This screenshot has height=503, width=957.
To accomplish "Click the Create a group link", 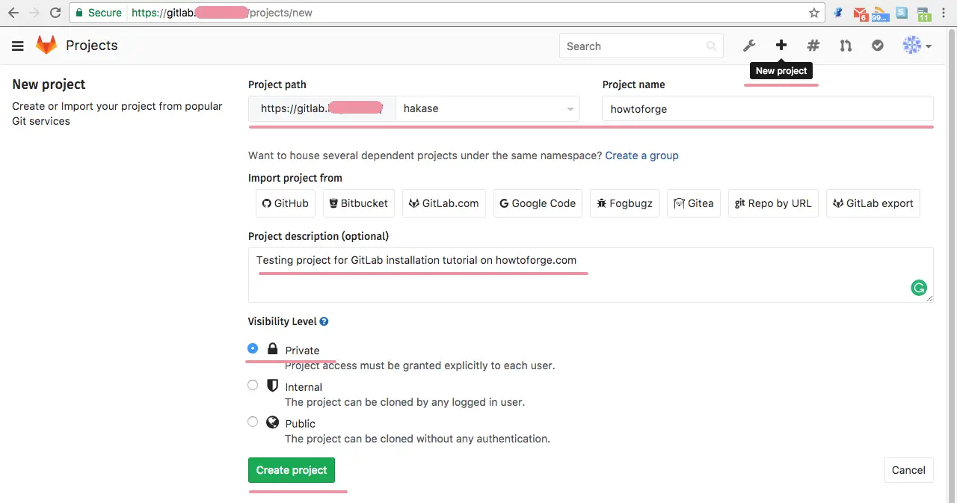I will (642, 155).
